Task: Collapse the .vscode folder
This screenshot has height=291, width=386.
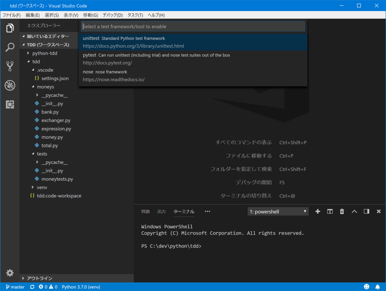Action: [33, 70]
